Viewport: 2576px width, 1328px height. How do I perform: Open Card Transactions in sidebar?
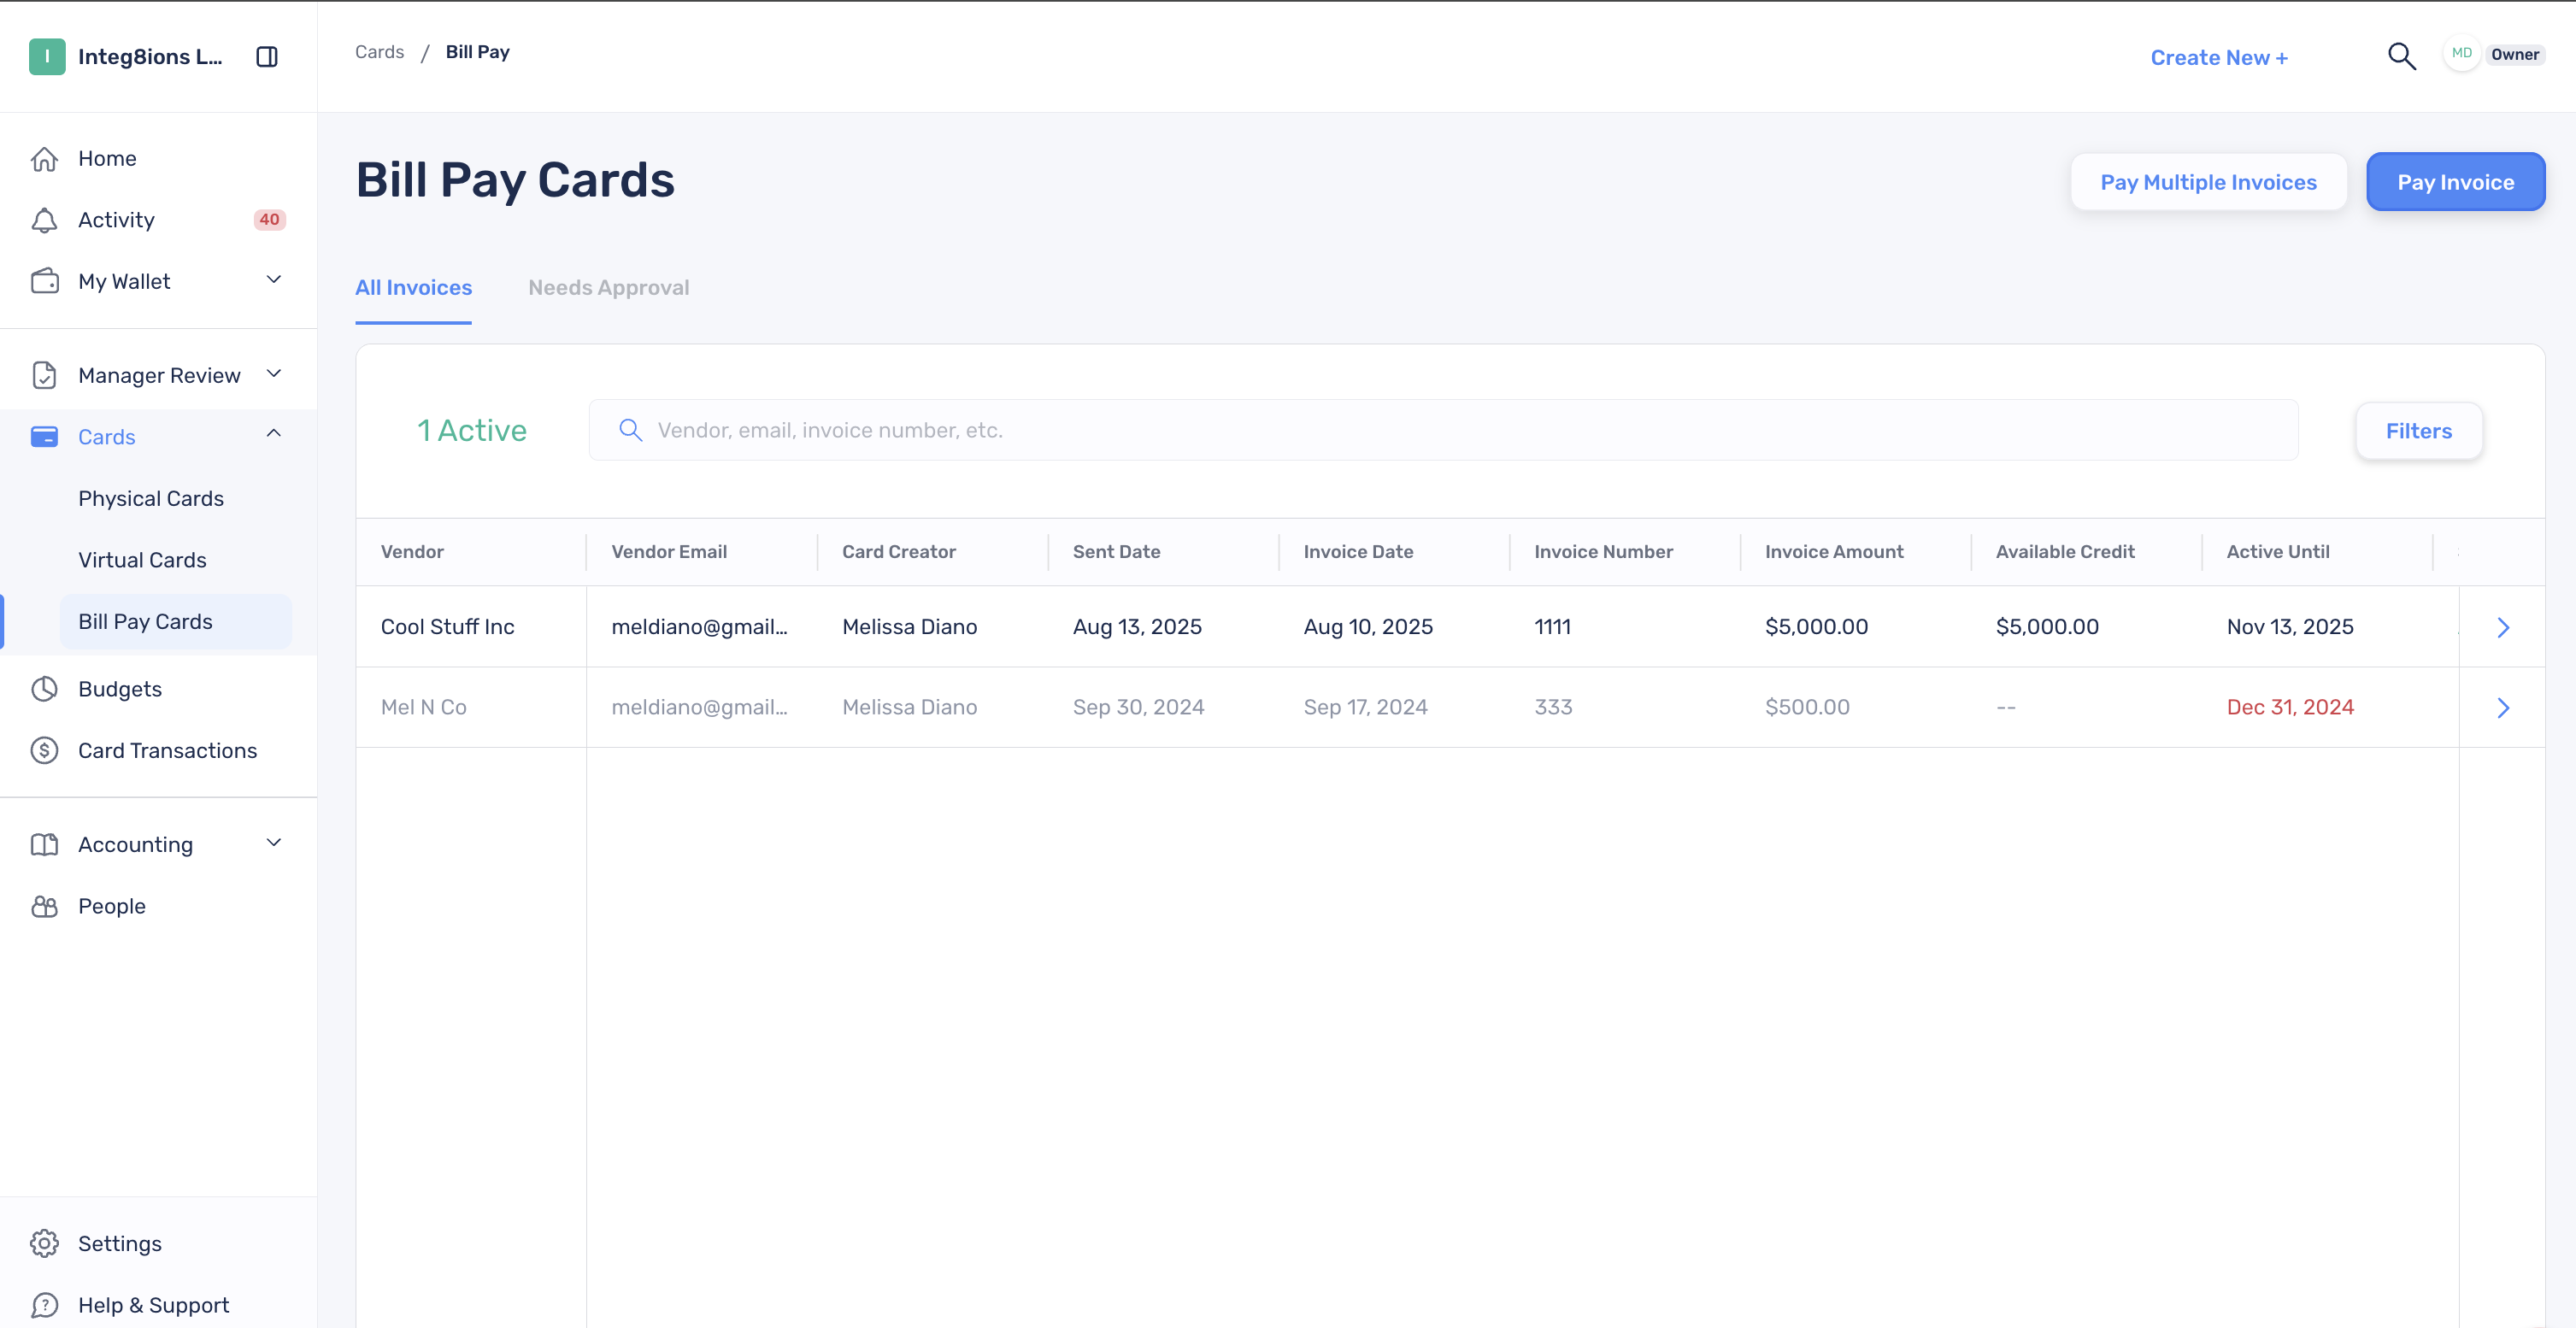[167, 750]
